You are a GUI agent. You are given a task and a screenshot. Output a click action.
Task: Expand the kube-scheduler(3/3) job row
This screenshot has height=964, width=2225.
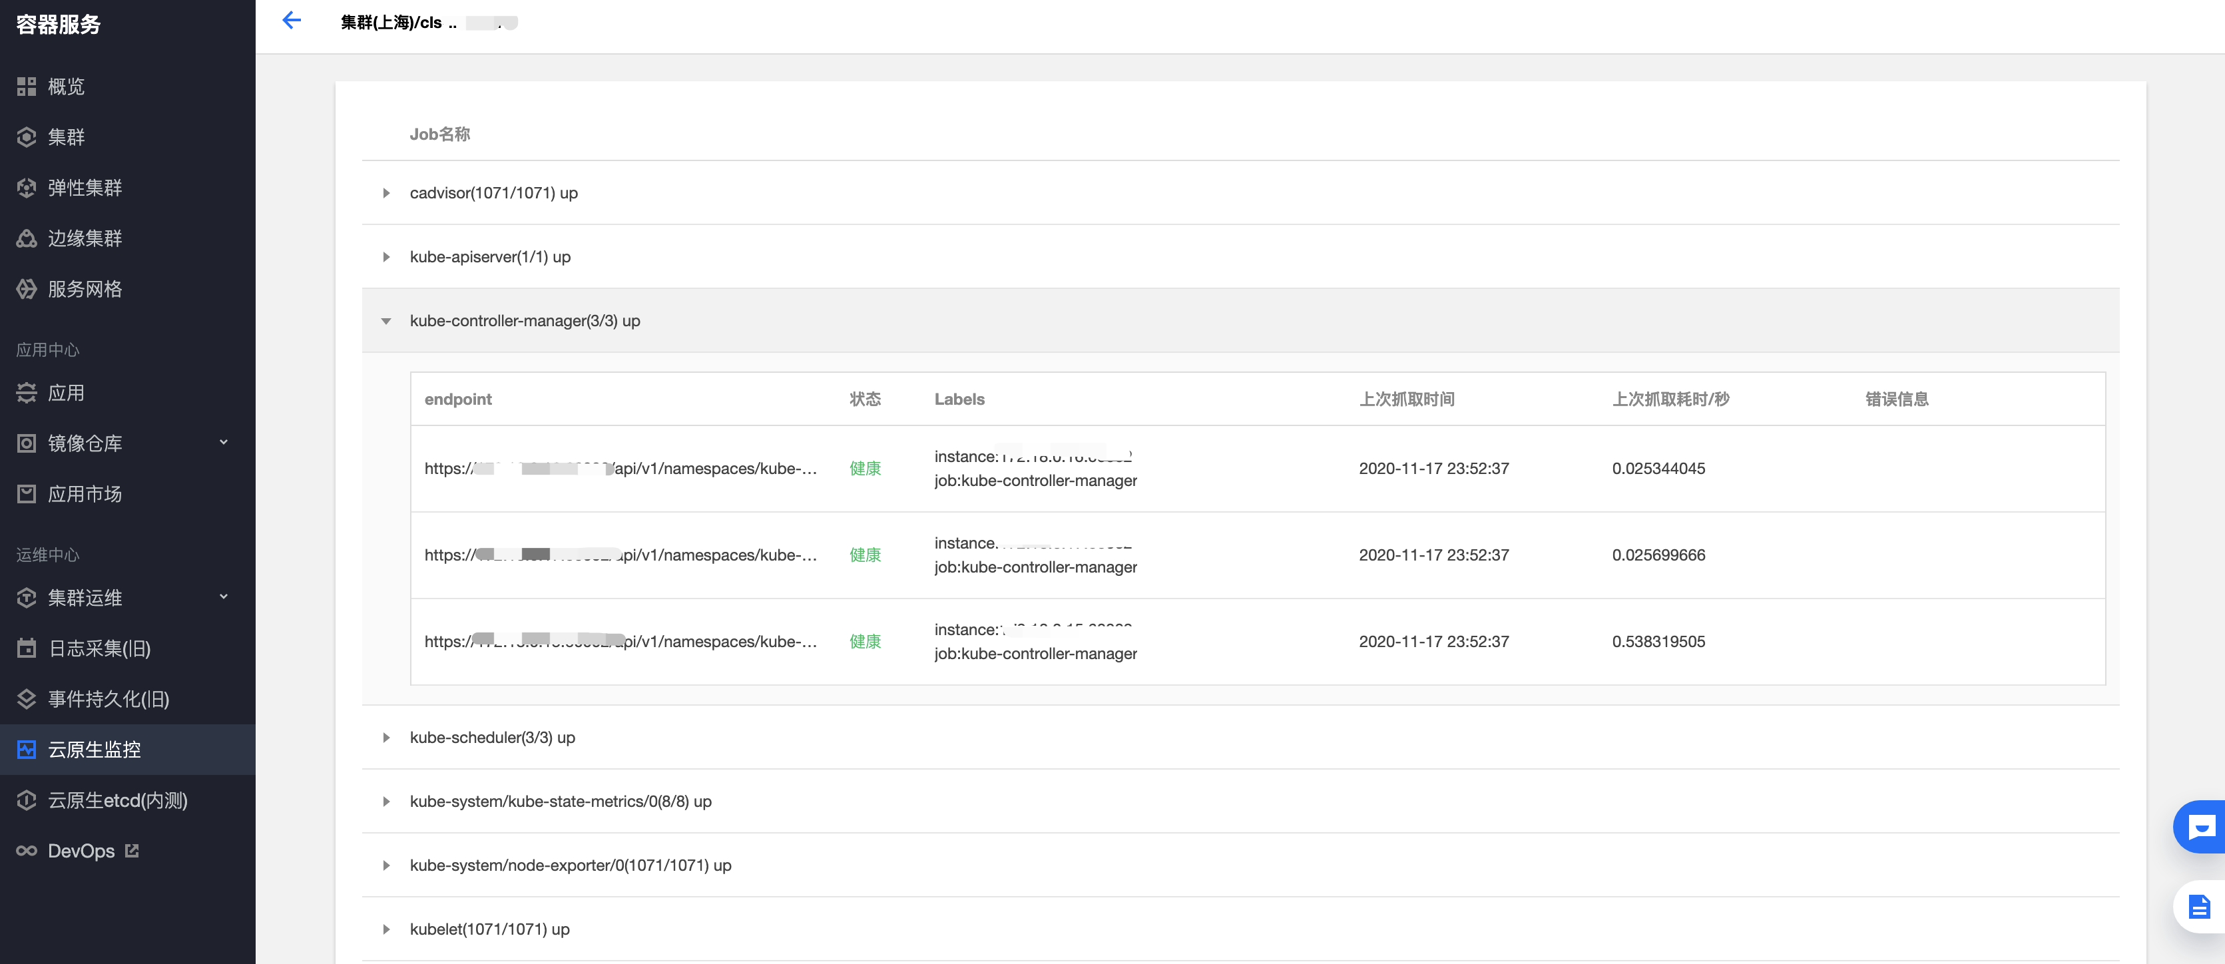[386, 738]
